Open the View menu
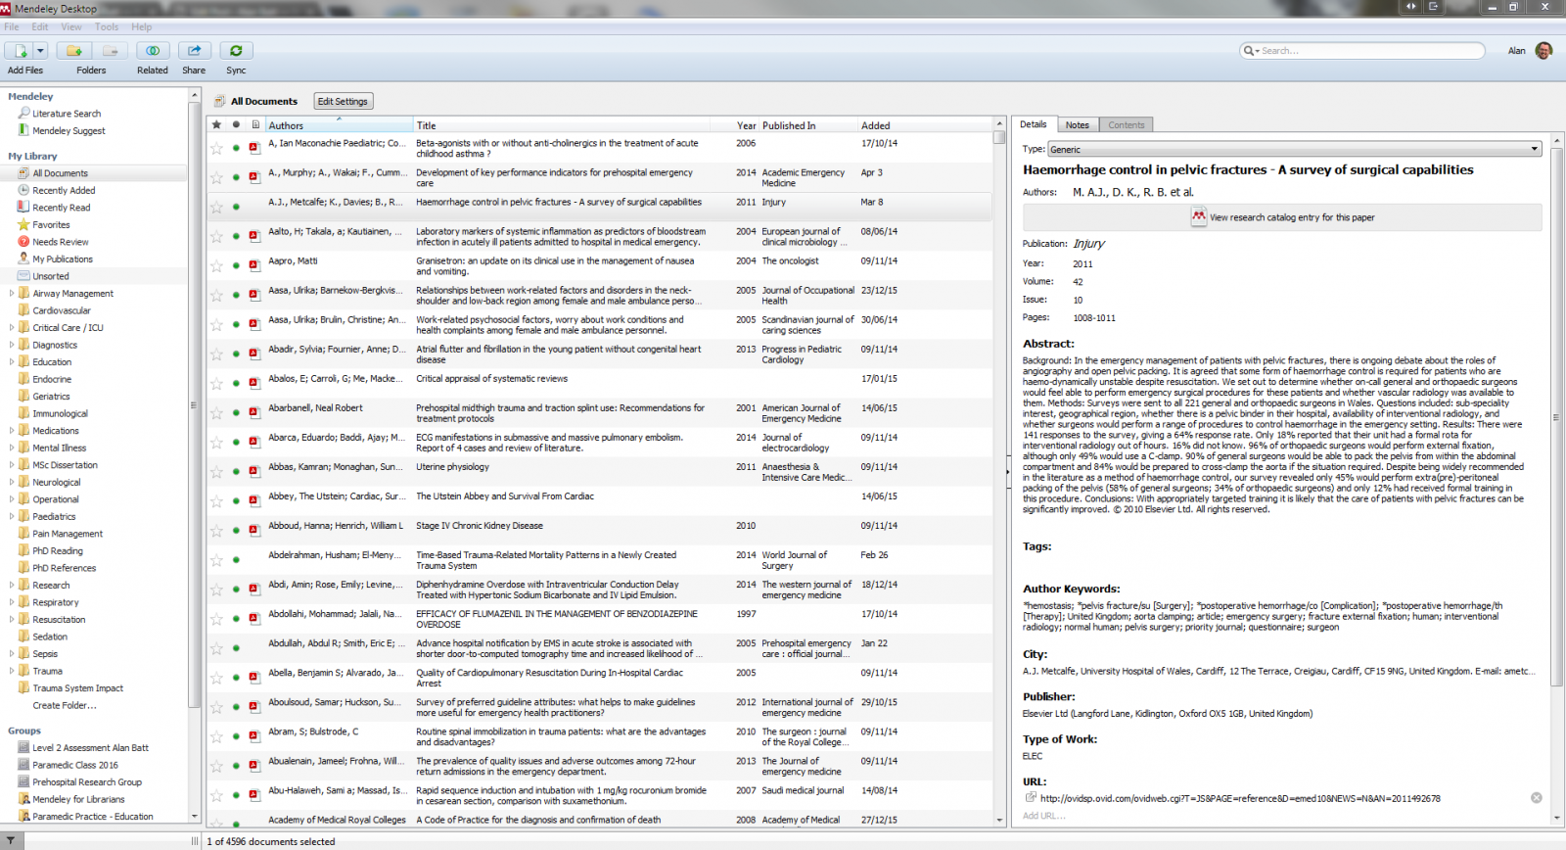The width and height of the screenshot is (1566, 850). (x=71, y=27)
